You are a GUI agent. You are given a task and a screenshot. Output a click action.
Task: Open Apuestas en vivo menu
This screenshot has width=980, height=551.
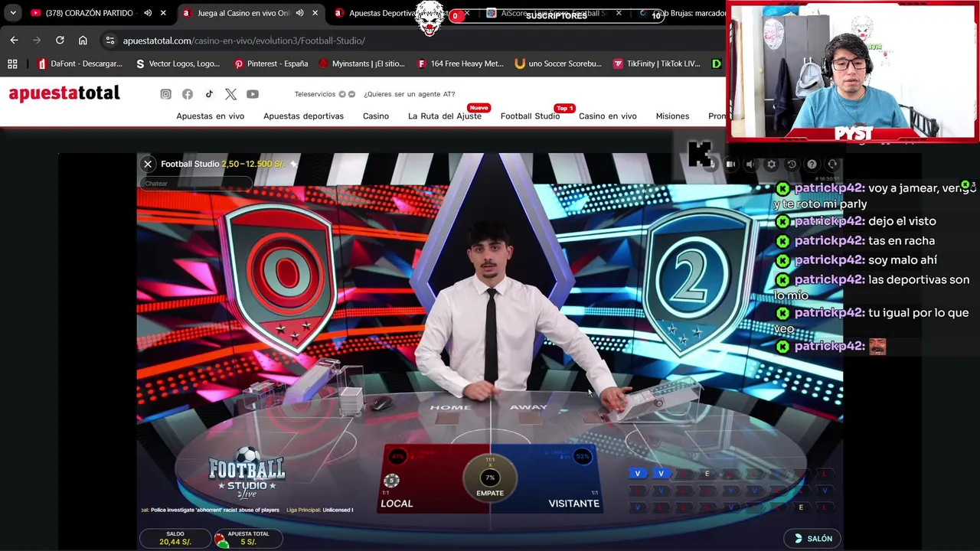point(211,116)
